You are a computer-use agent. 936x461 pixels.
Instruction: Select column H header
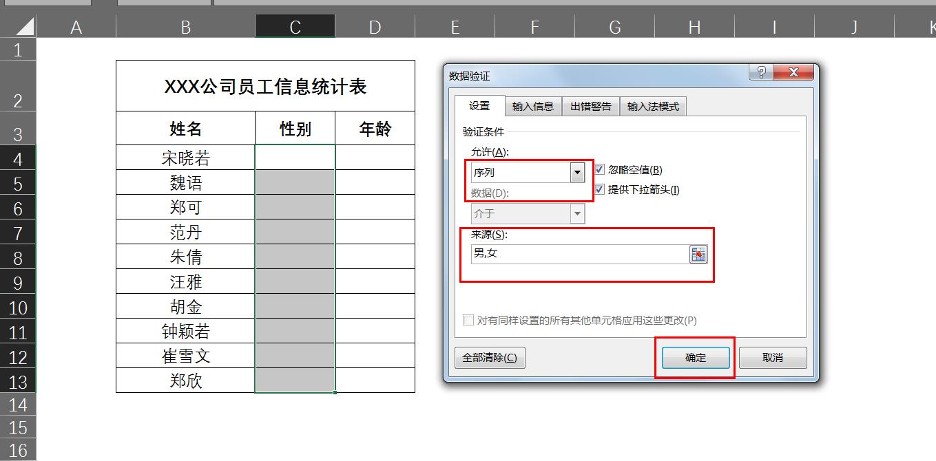click(694, 27)
